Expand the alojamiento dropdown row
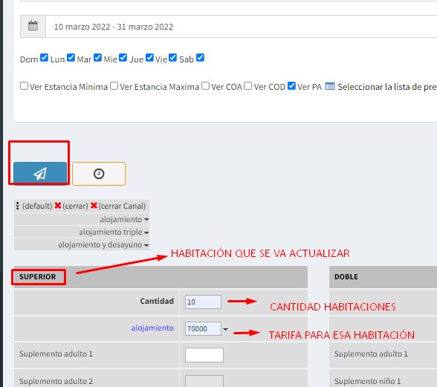437x387 pixels. [x=124, y=219]
